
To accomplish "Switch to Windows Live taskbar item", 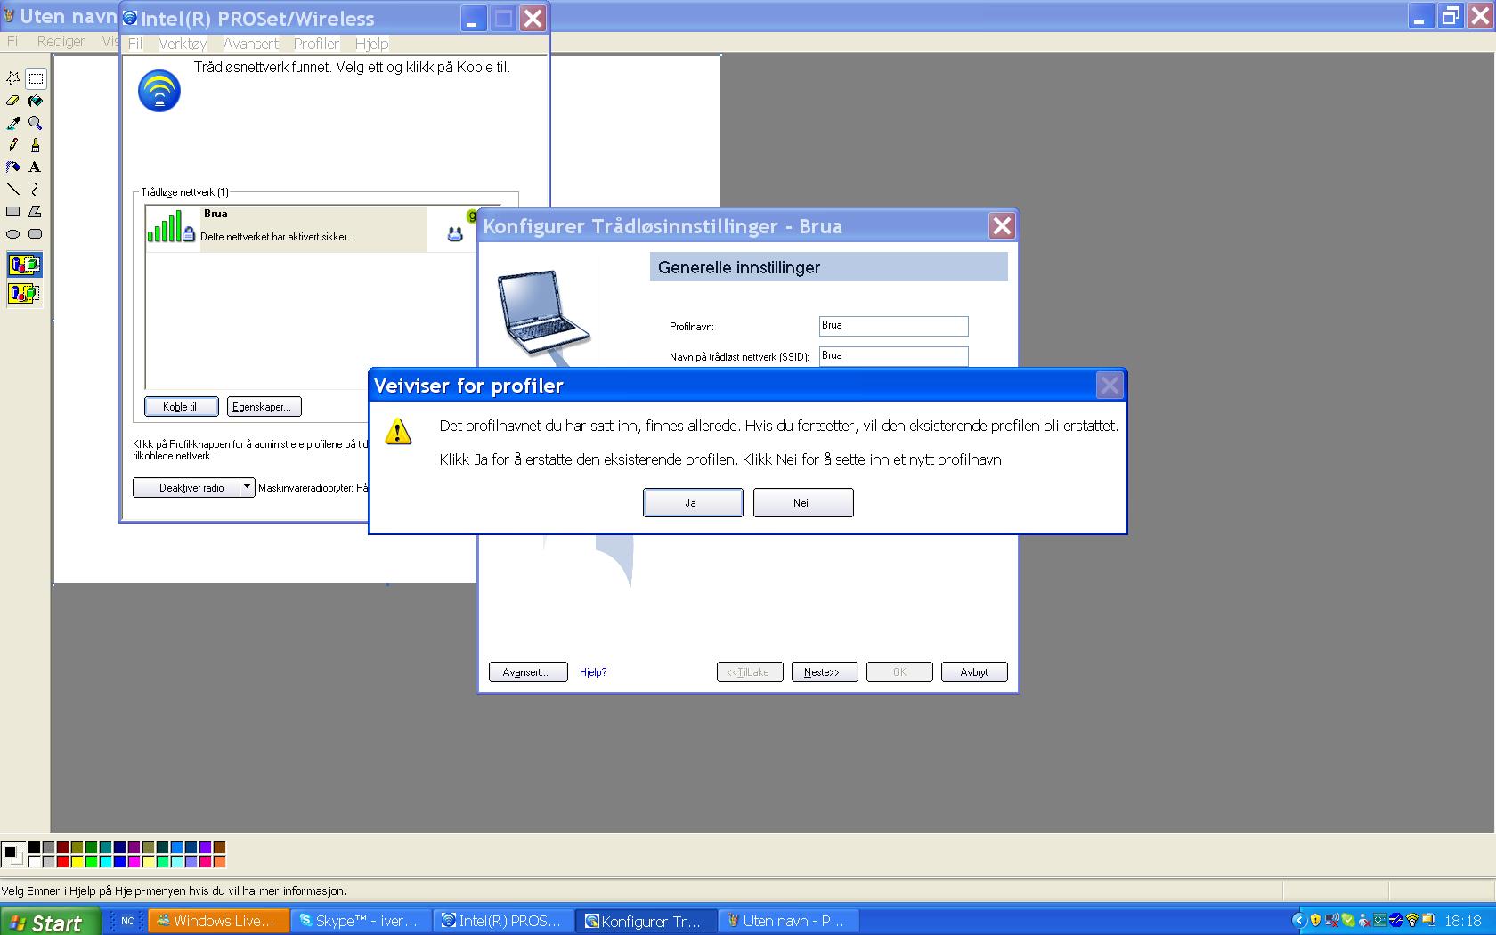I will point(219,921).
